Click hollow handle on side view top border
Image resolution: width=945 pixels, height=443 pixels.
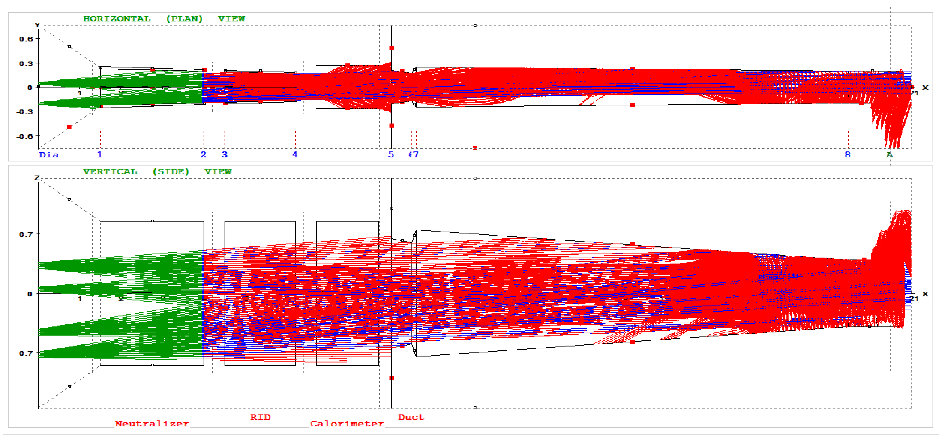click(x=475, y=178)
